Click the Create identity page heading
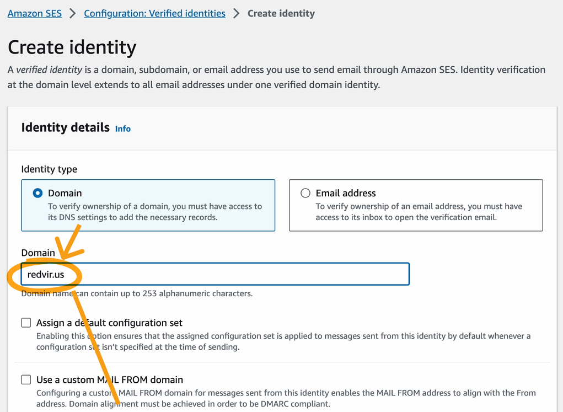 pos(72,47)
